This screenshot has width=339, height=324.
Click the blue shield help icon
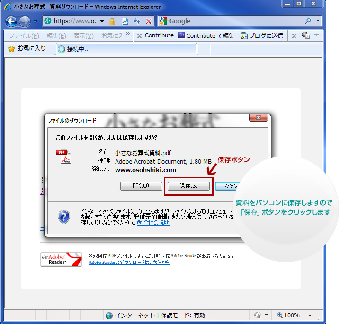point(64,217)
